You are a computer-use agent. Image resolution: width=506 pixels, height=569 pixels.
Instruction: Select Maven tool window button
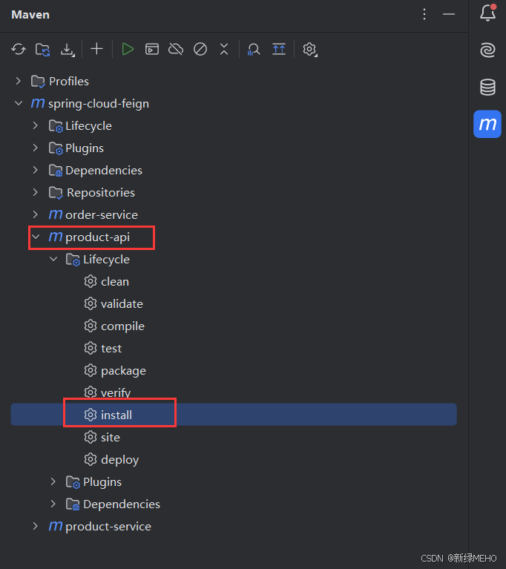click(x=487, y=124)
